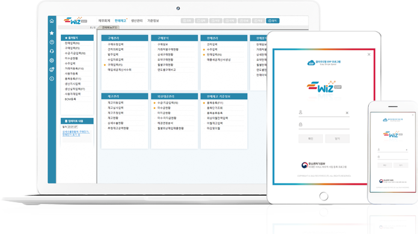Clear the username field with X icon

[347, 112]
